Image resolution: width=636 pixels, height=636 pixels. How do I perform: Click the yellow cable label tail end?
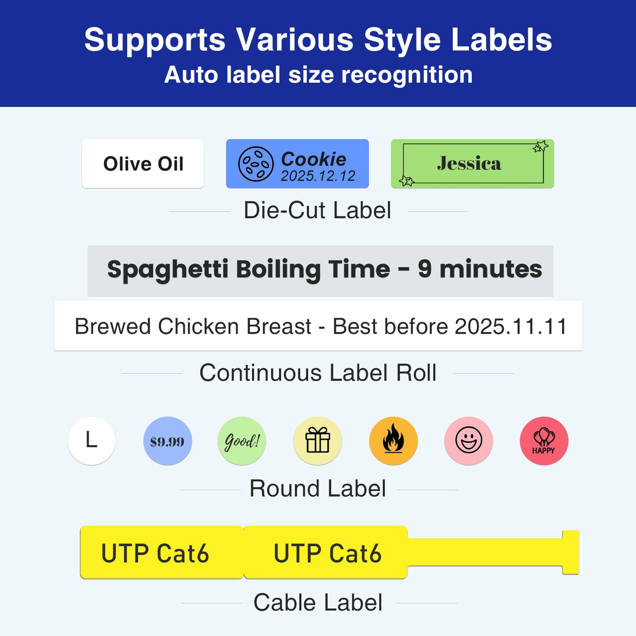570,552
